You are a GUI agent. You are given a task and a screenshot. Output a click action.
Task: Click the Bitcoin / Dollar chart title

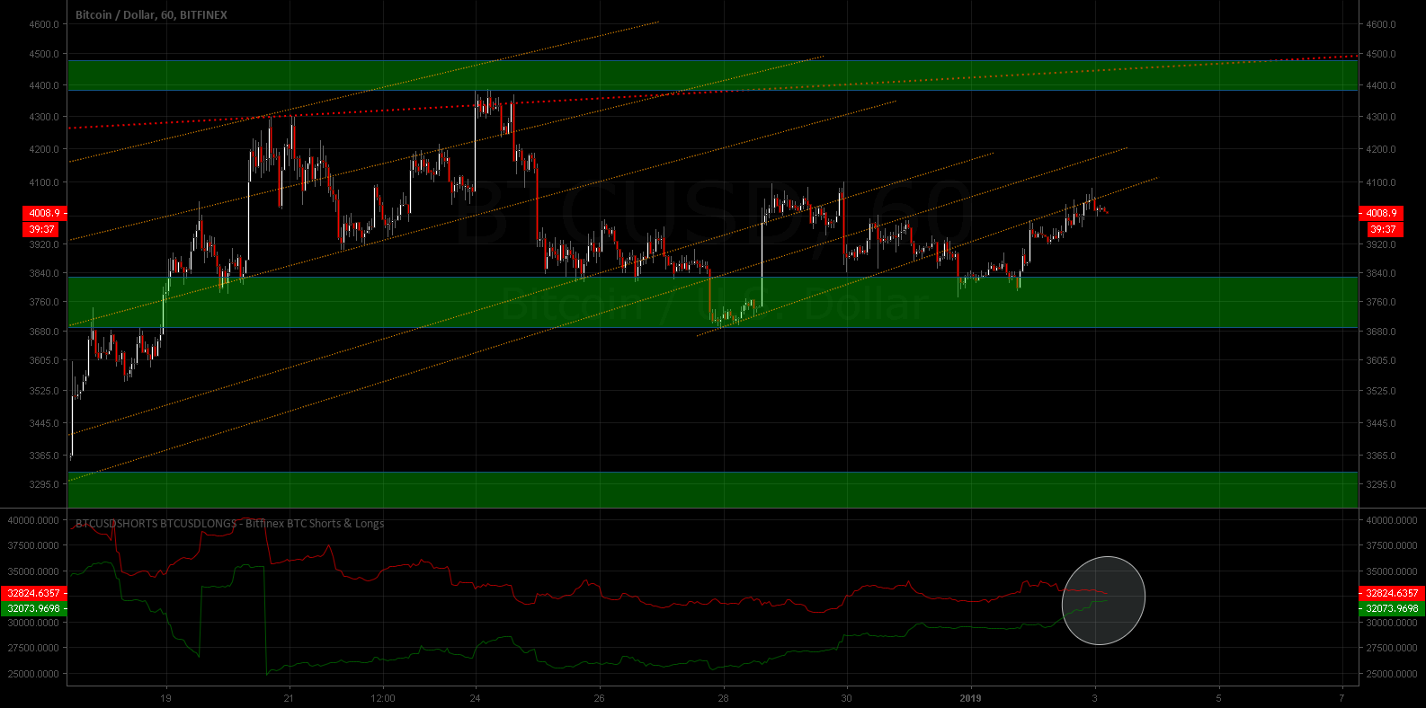click(151, 15)
